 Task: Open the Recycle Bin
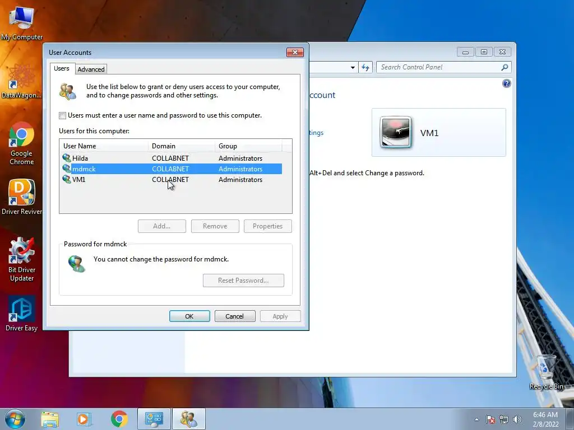[546, 372]
